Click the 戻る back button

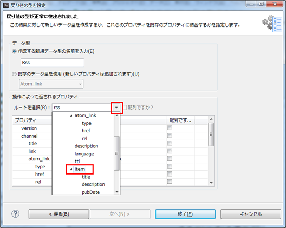tap(59, 214)
